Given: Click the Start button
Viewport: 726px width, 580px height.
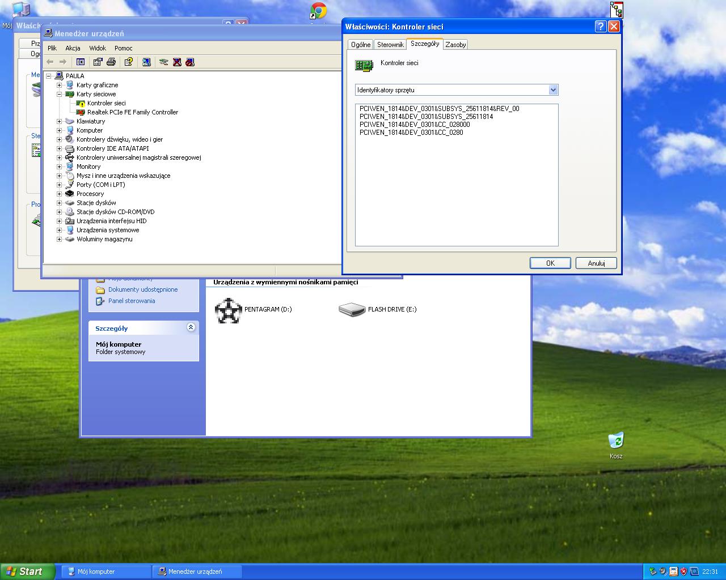Looking at the screenshot, I should [28, 572].
